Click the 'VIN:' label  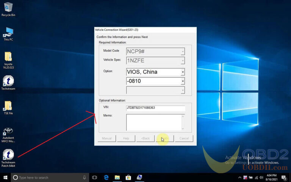tap(106, 107)
